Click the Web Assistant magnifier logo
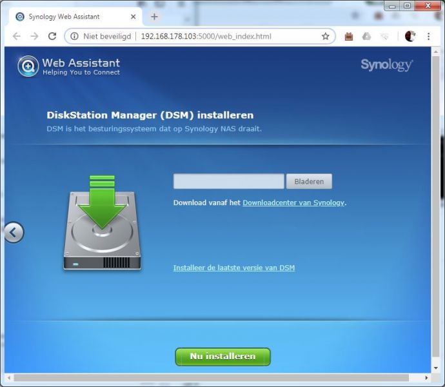 tap(28, 66)
